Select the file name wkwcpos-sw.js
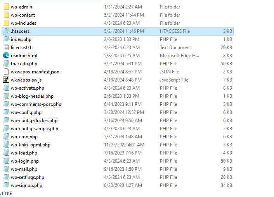Image resolution: width=274 pixels, height=197 pixels. (26, 80)
